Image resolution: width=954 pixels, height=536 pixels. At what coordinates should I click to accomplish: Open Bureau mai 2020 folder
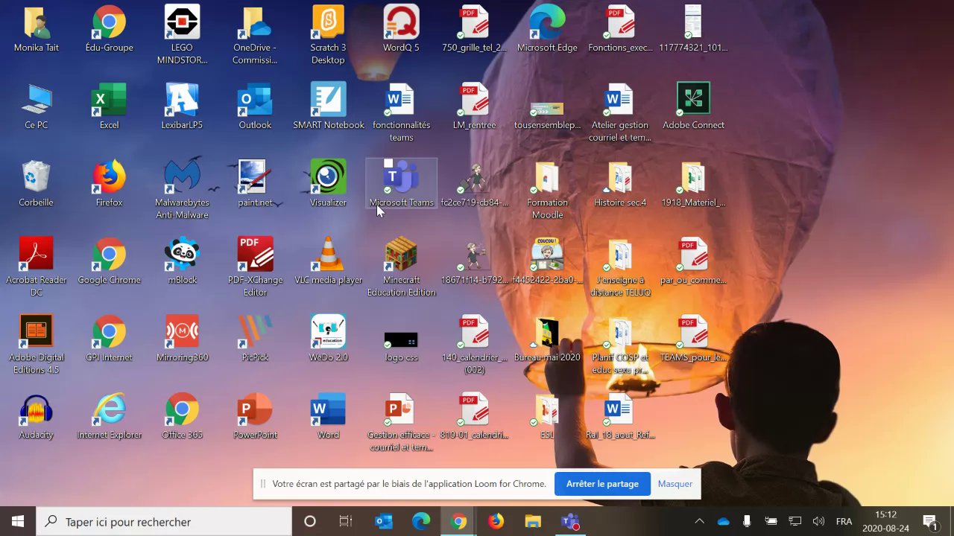[x=547, y=339]
